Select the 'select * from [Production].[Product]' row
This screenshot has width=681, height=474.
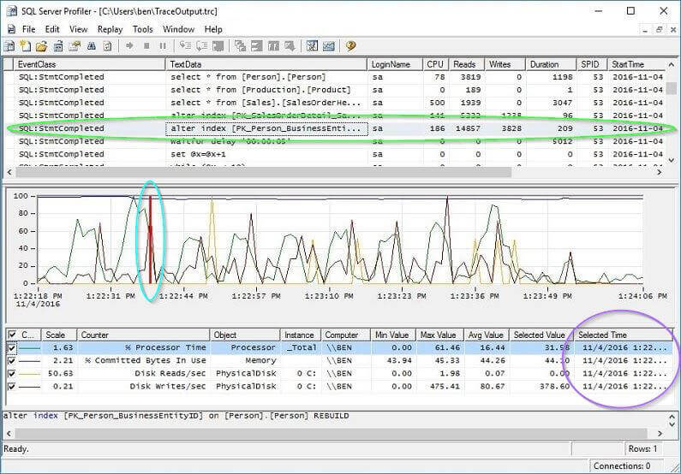pos(334,90)
